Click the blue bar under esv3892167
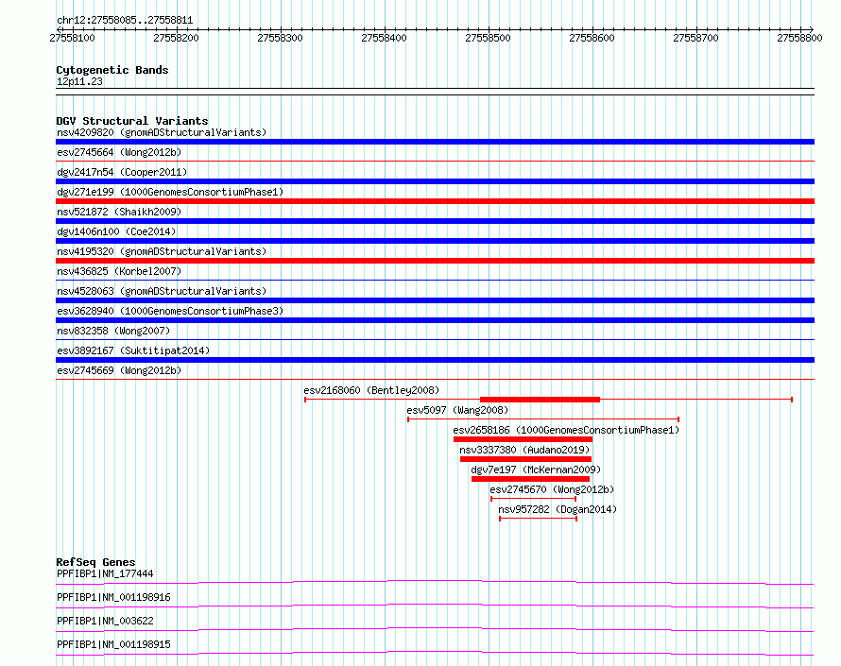841x666 pixels. (435, 360)
